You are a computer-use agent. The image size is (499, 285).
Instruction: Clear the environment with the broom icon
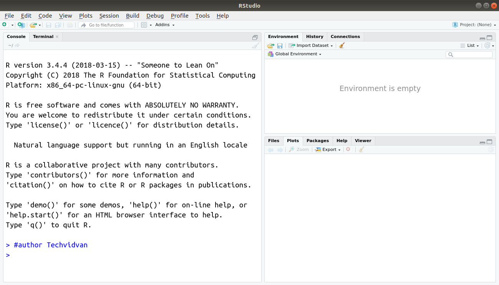point(342,45)
